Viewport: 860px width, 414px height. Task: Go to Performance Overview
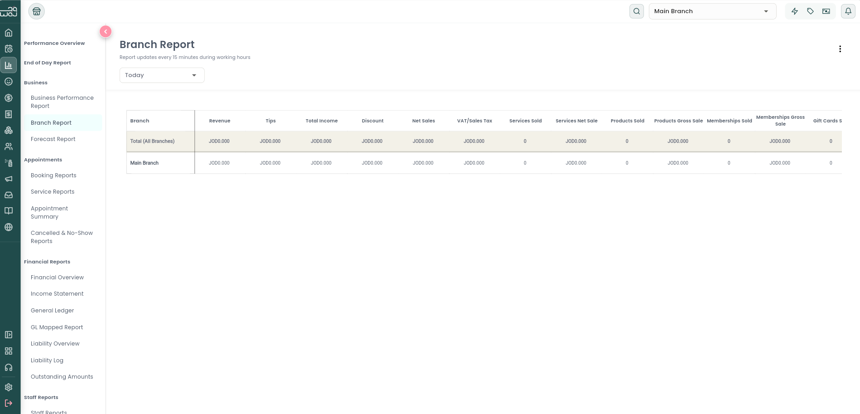coord(54,43)
